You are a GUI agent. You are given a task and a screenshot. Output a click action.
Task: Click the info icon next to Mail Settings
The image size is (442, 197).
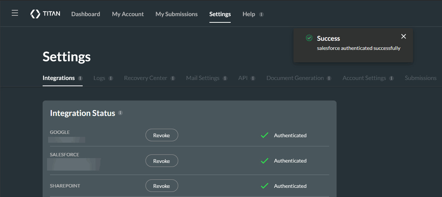coord(225,78)
